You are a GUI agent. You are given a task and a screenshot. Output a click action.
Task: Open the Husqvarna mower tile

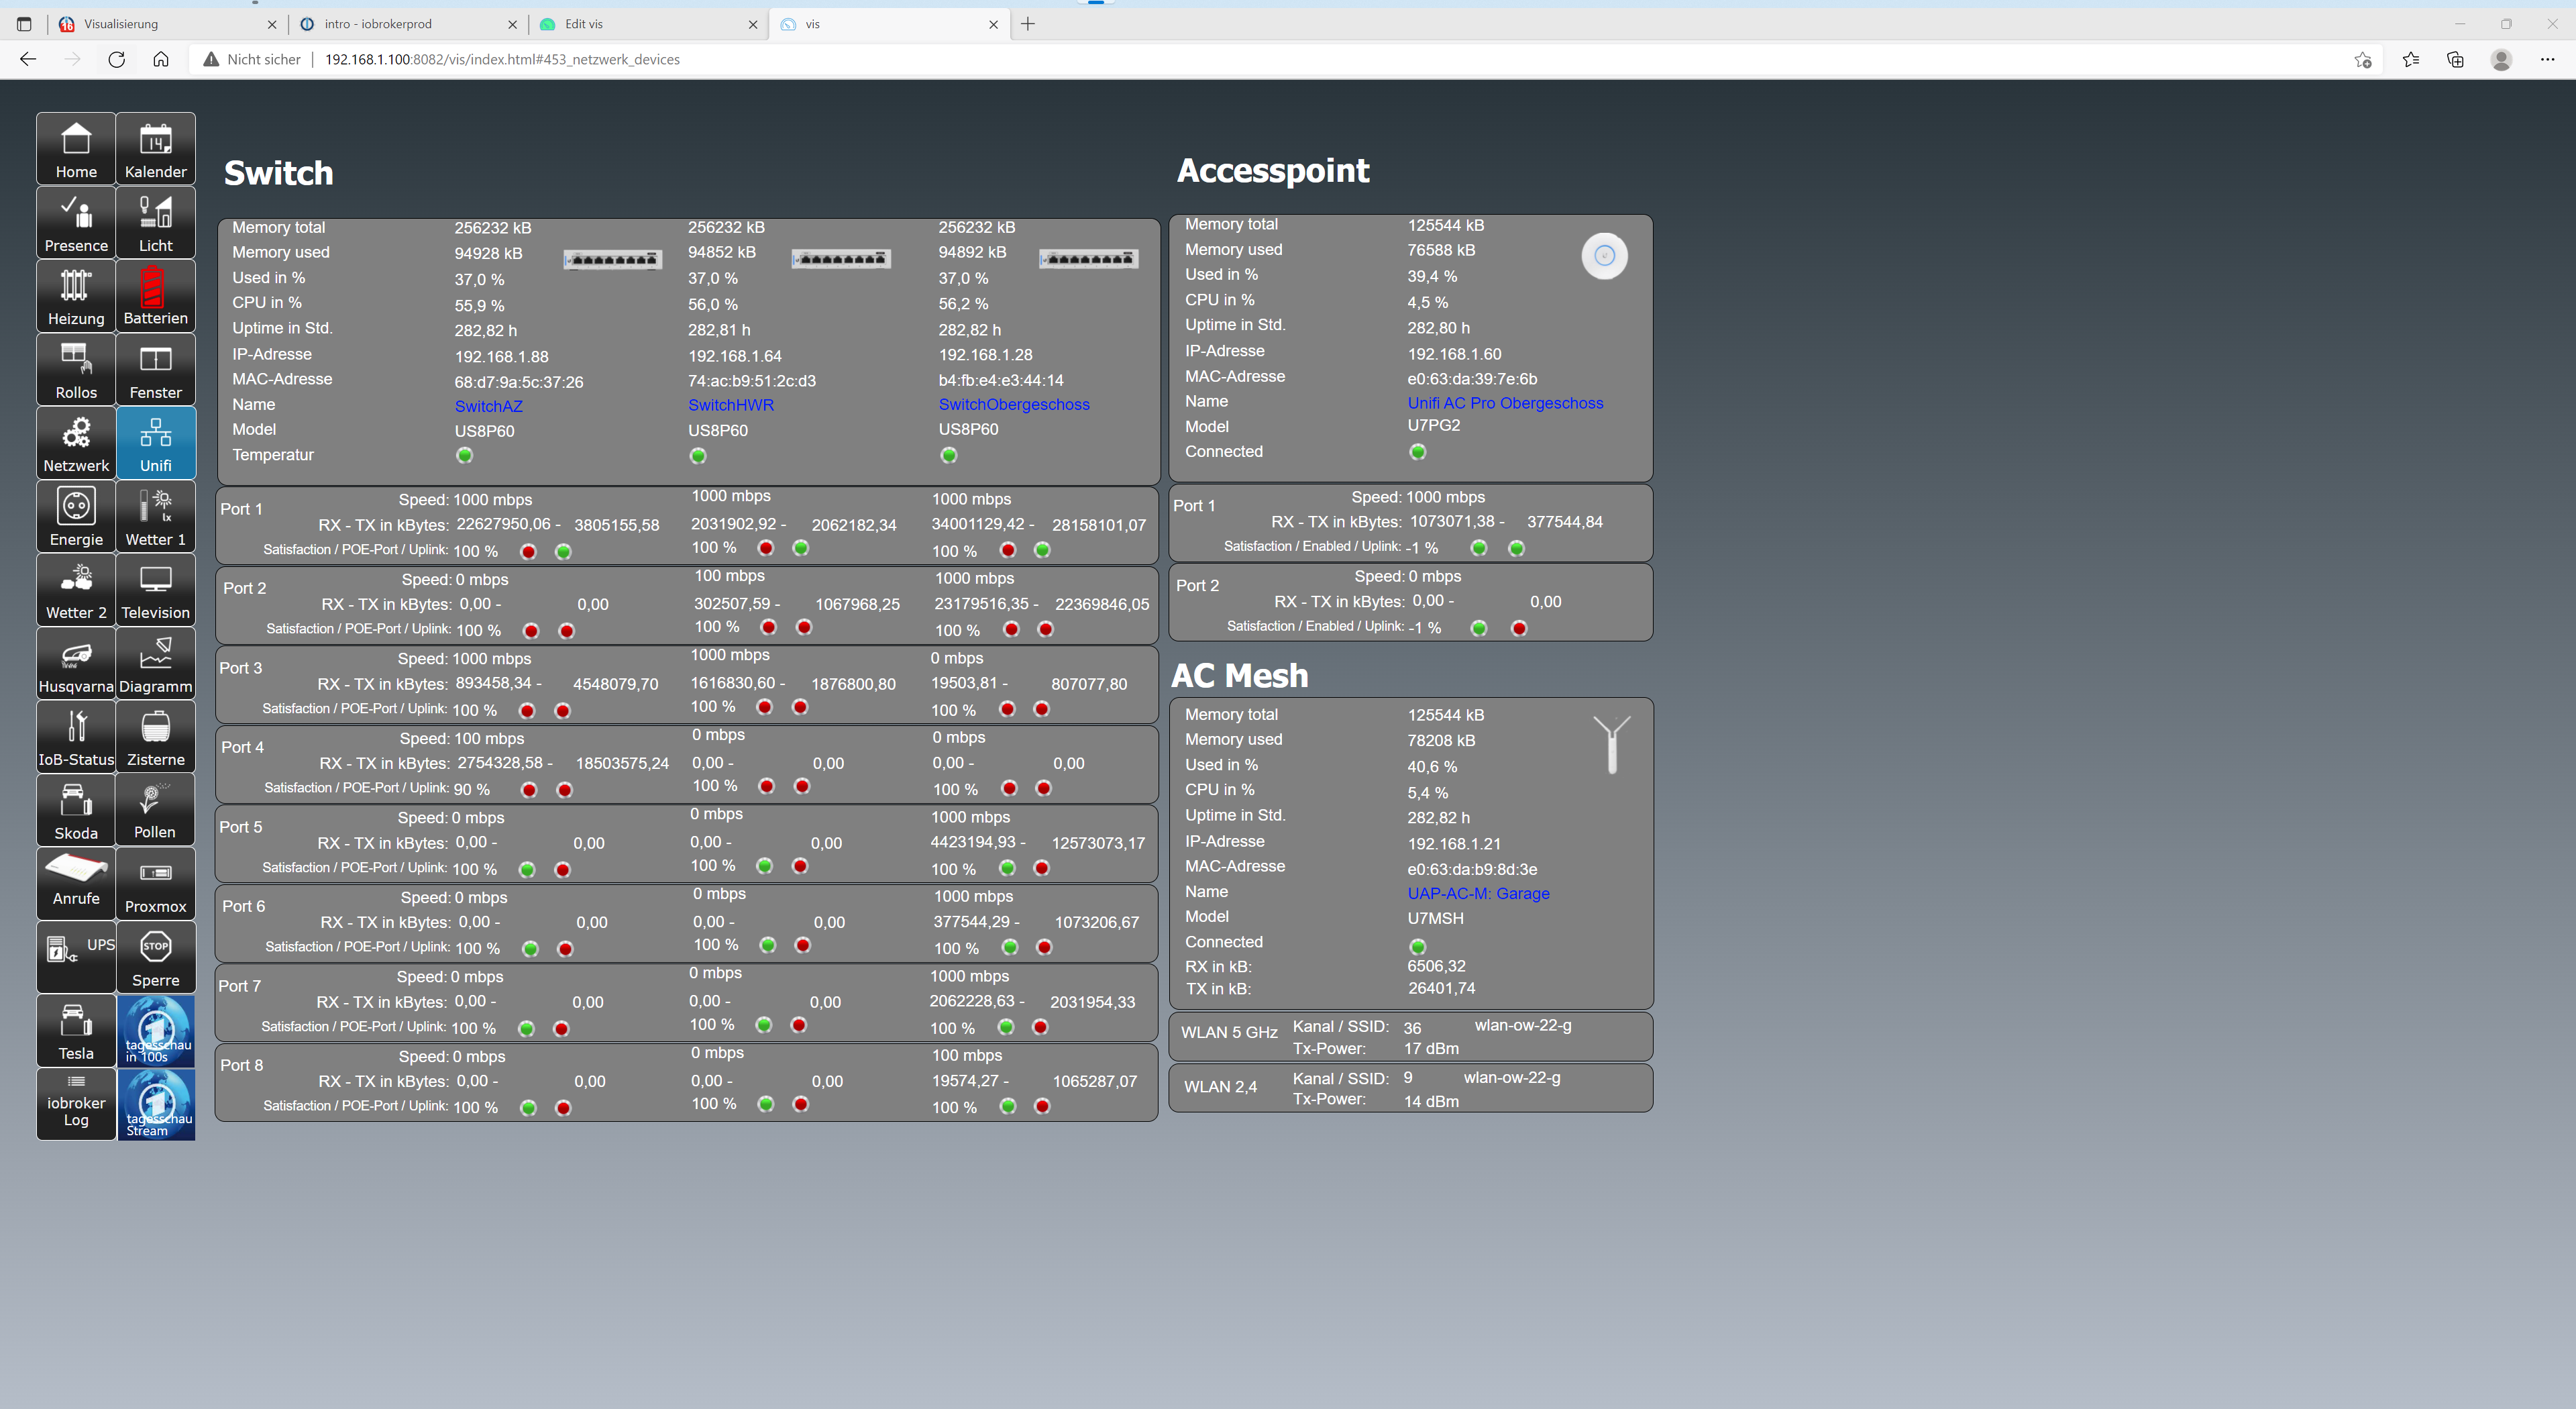pyautogui.click(x=76, y=664)
